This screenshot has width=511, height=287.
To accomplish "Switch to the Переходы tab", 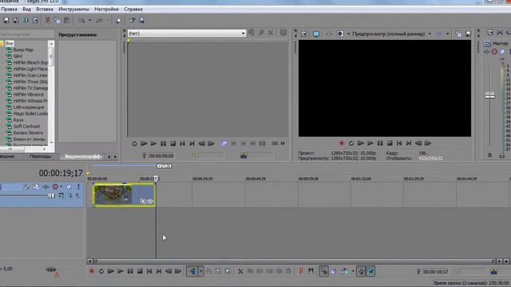I will pyautogui.click(x=41, y=156).
